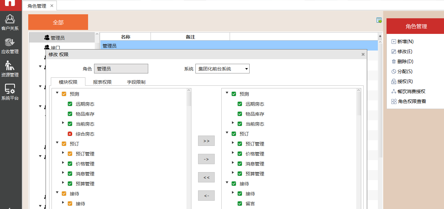This screenshot has height=209, width=444.
Task: Open the 应收管理 sidebar module
Action: [x=10, y=46]
